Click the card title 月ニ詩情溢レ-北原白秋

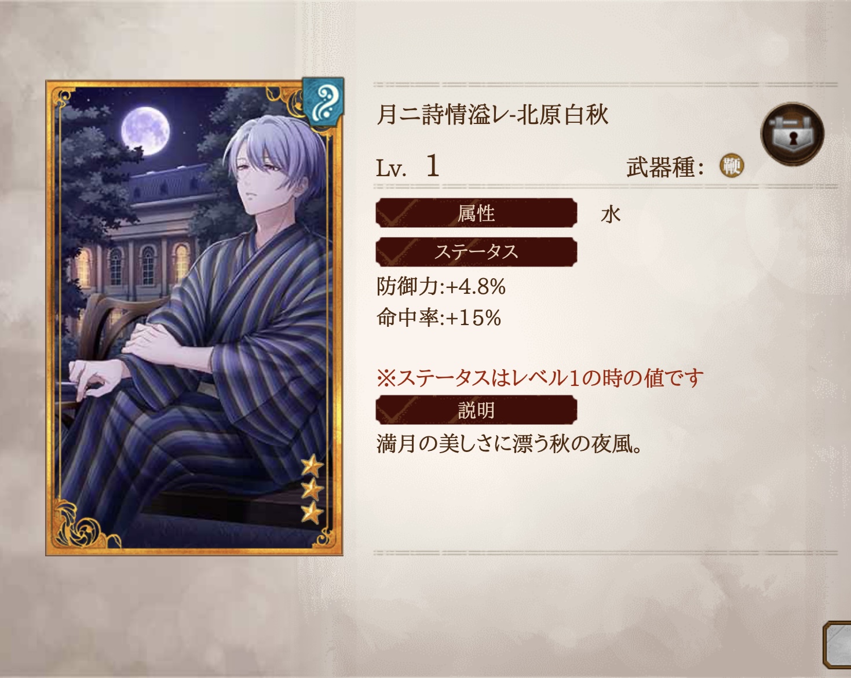(492, 114)
